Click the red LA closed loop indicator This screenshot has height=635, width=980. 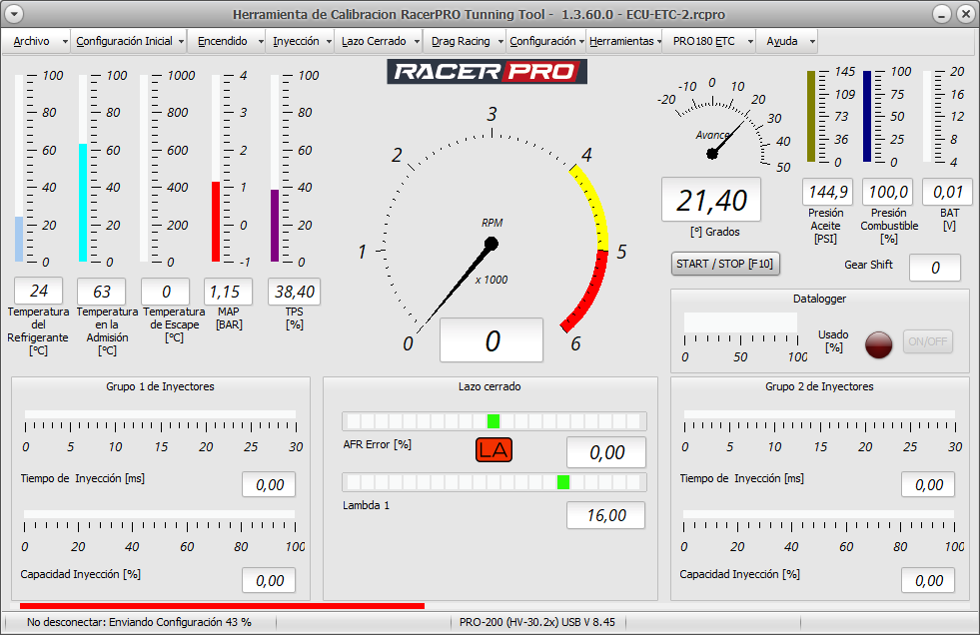click(493, 450)
